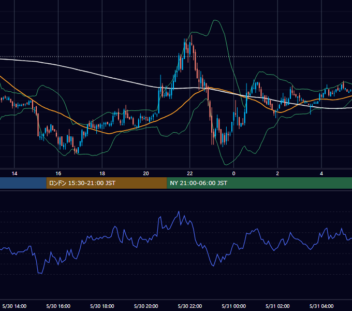Click the '20' hour label on price chart axis
Viewport: 352px width, 311px height.
click(146, 174)
